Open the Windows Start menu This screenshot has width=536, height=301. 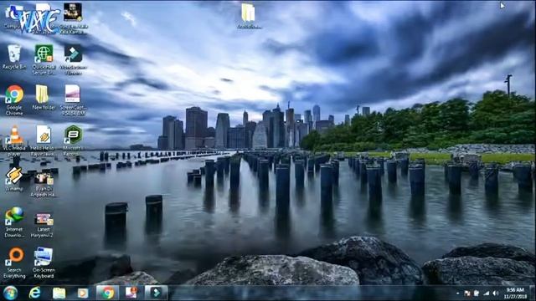pos(10,293)
